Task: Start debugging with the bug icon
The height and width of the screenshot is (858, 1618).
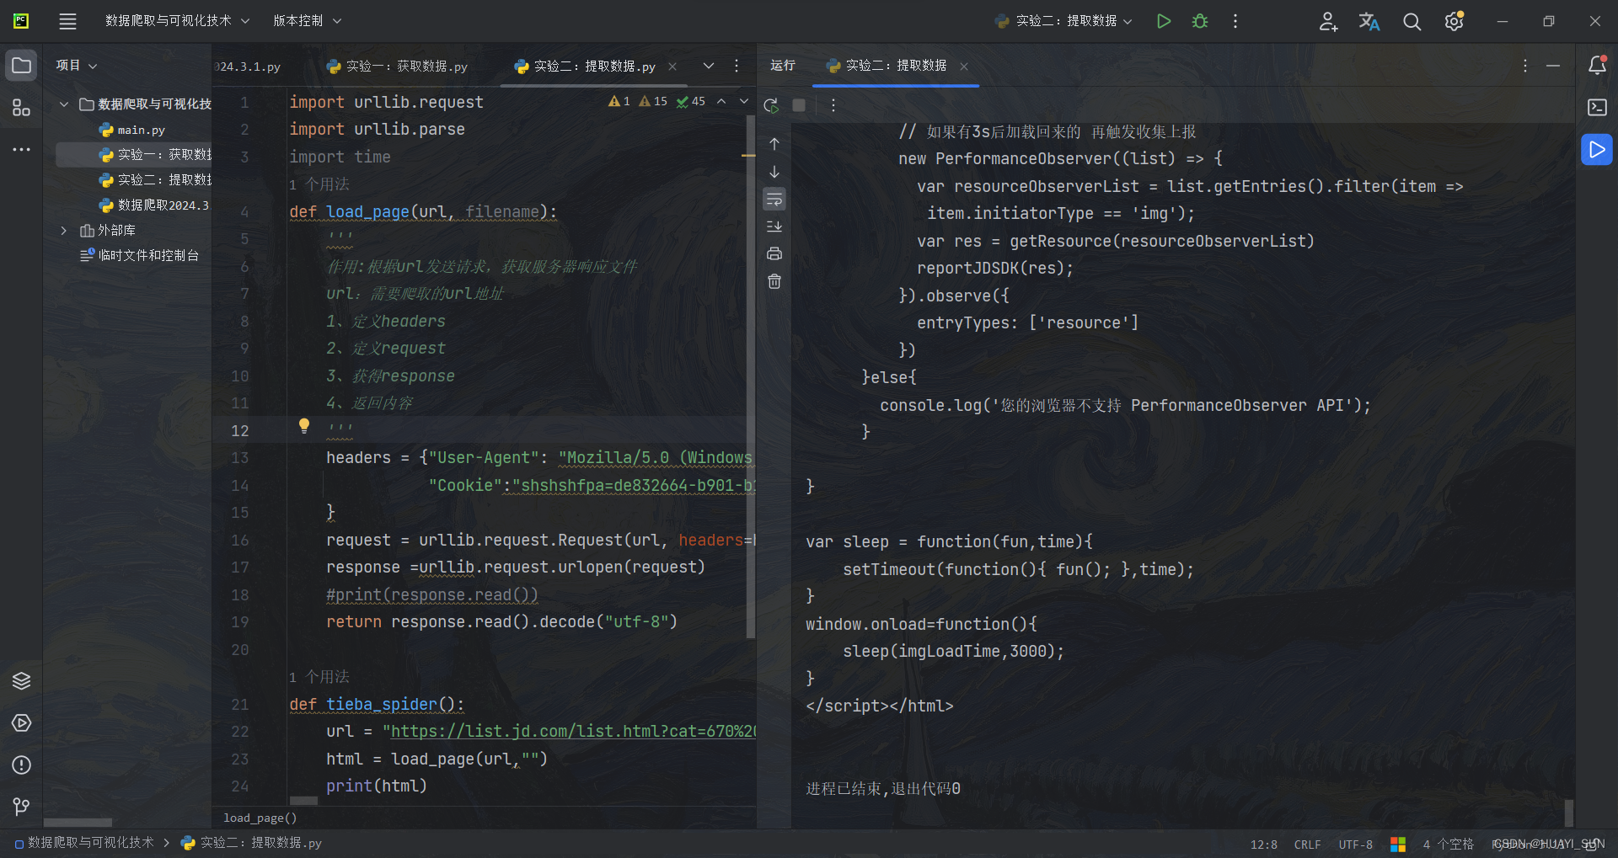Action: [1200, 21]
